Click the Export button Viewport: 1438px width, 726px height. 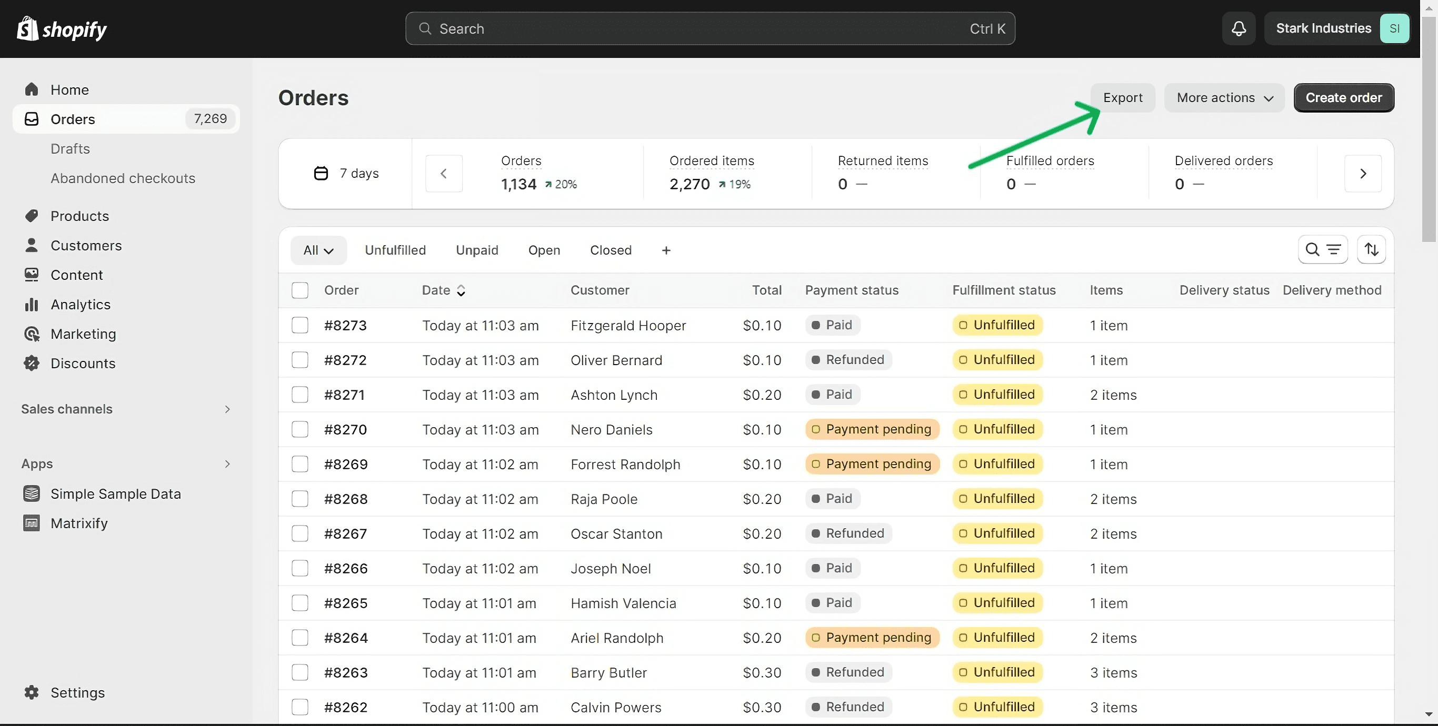point(1122,98)
